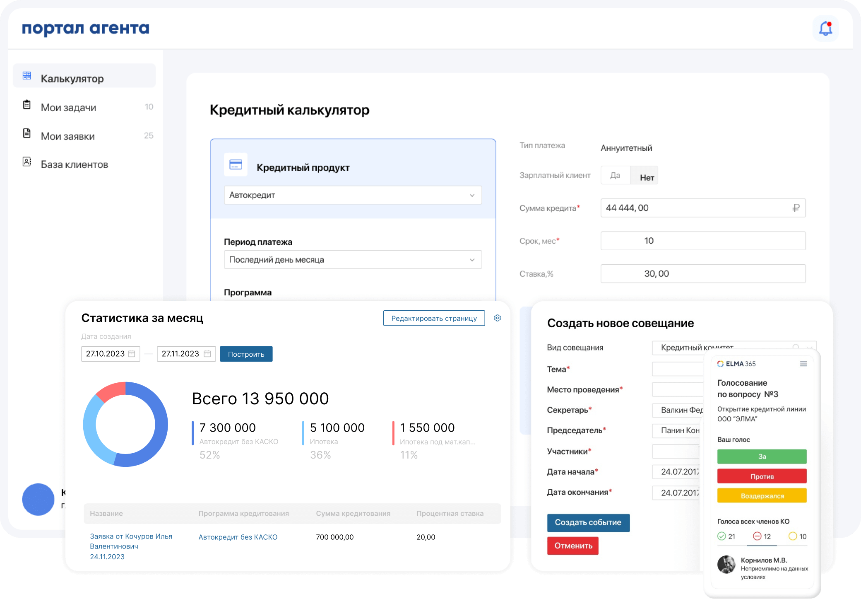Click the Сумма кредита input field

(x=695, y=208)
